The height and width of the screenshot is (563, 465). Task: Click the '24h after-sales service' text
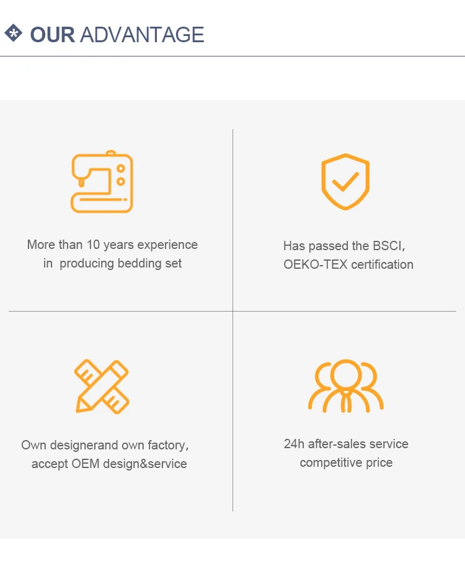(x=346, y=444)
